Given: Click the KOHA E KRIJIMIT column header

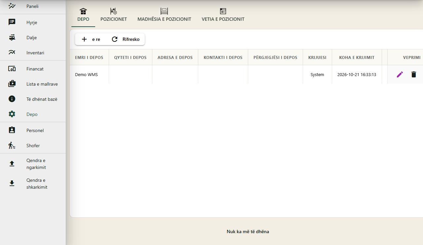Looking at the screenshot, I should coord(357,57).
